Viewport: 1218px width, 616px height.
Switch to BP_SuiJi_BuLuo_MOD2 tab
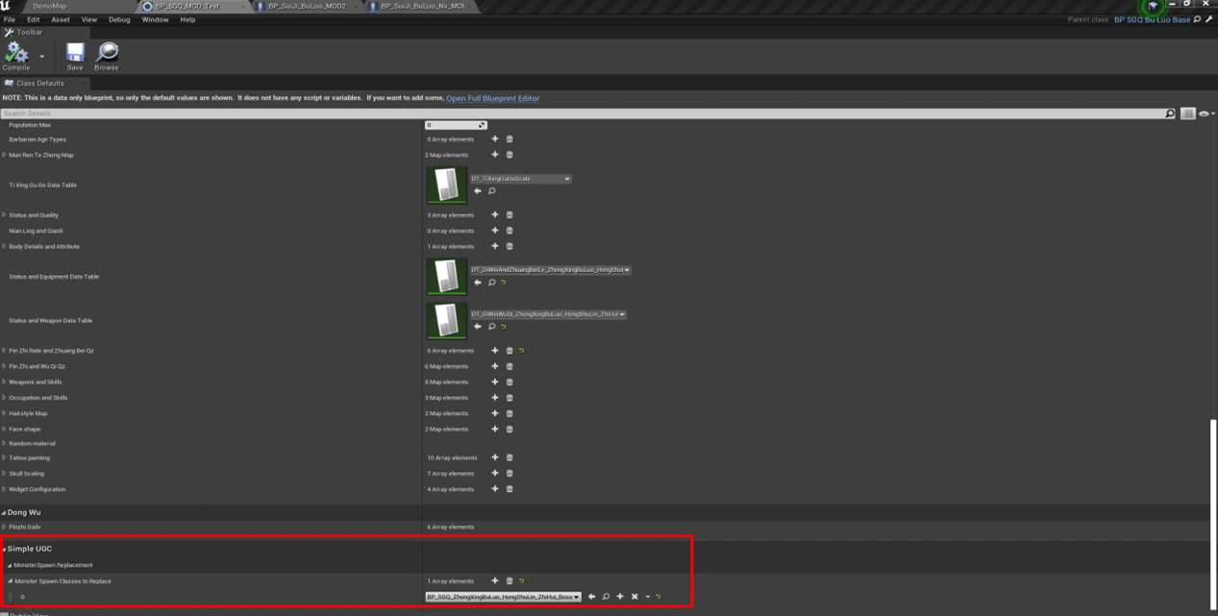(x=308, y=6)
